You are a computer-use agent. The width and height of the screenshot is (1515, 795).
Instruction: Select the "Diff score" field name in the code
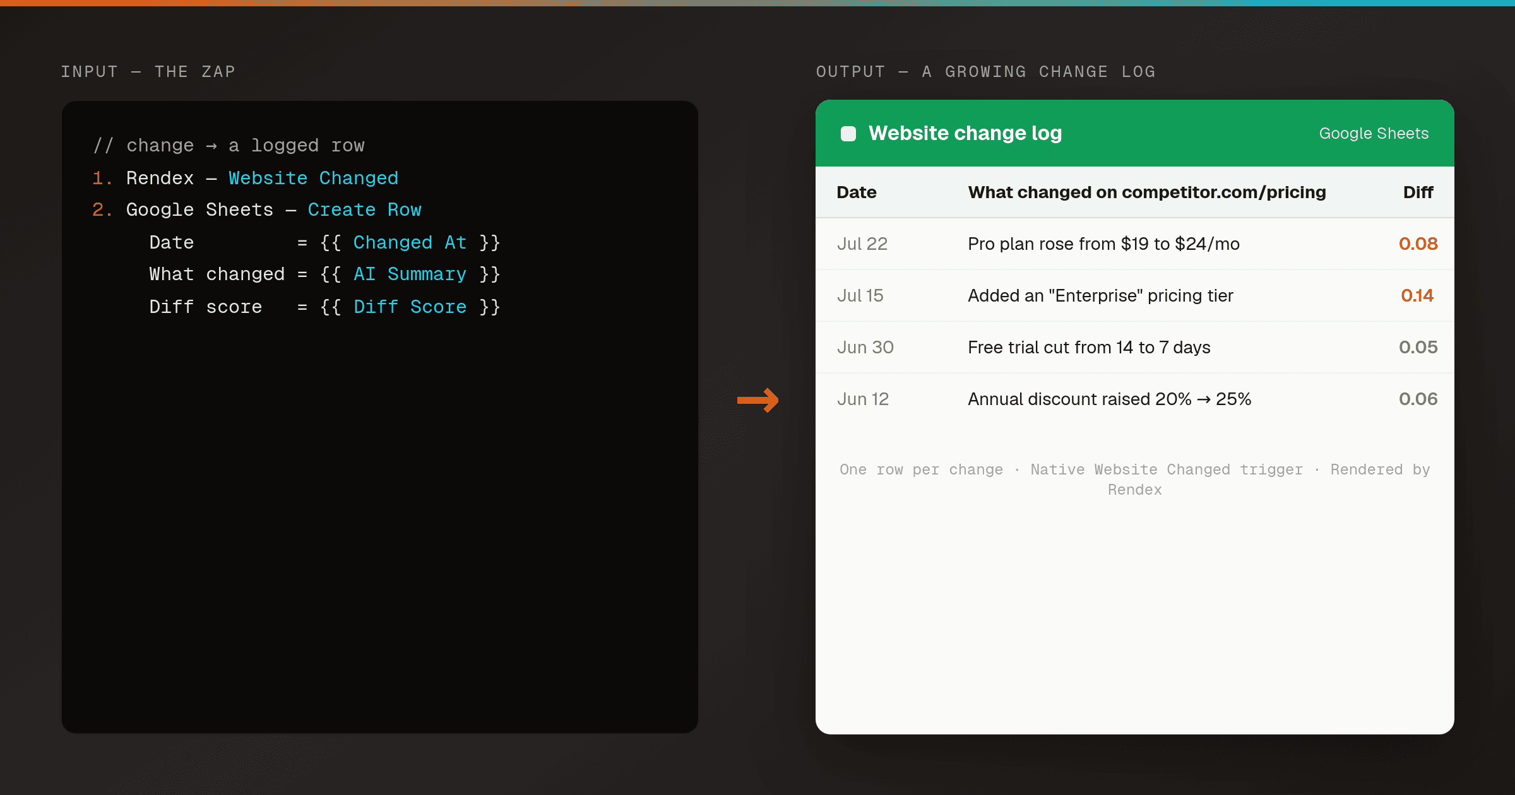[205, 307]
